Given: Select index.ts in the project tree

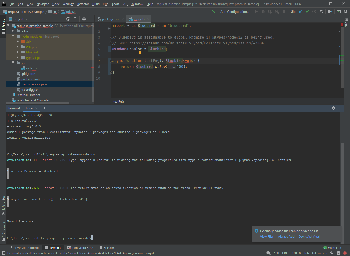Looking at the screenshot, I should [x=31, y=68].
